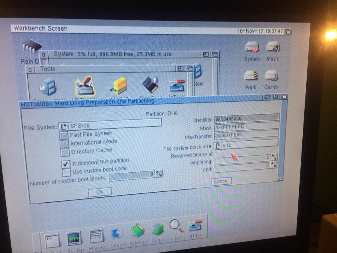Open the Work drive desktop icon
The height and width of the screenshot is (253, 337).
pos(251,77)
